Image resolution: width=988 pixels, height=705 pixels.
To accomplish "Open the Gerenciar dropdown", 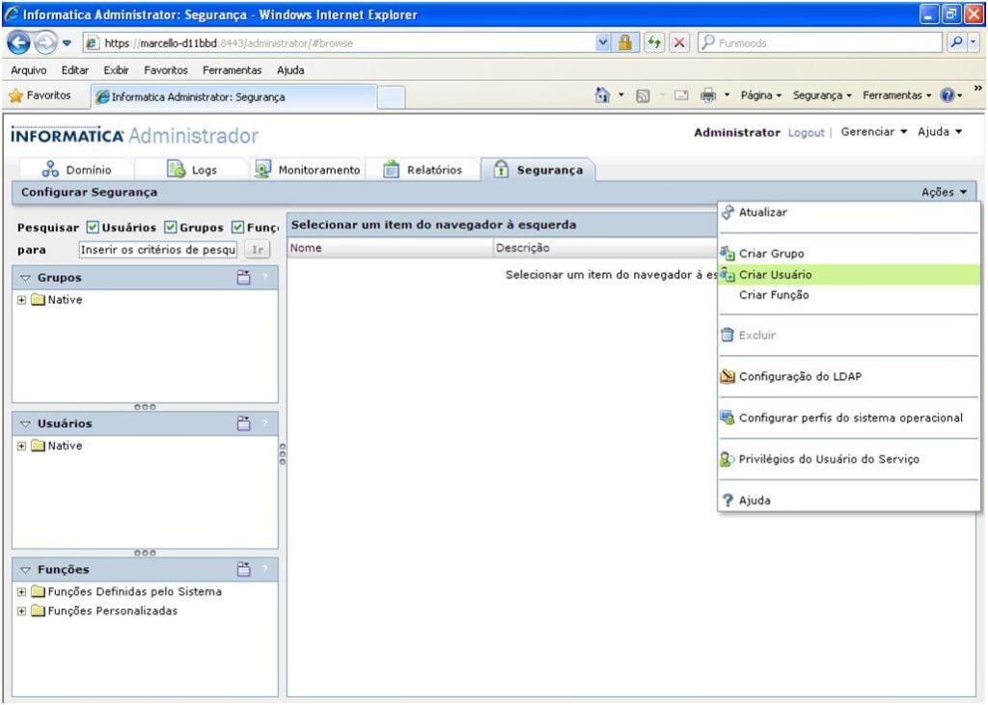I will (x=873, y=132).
